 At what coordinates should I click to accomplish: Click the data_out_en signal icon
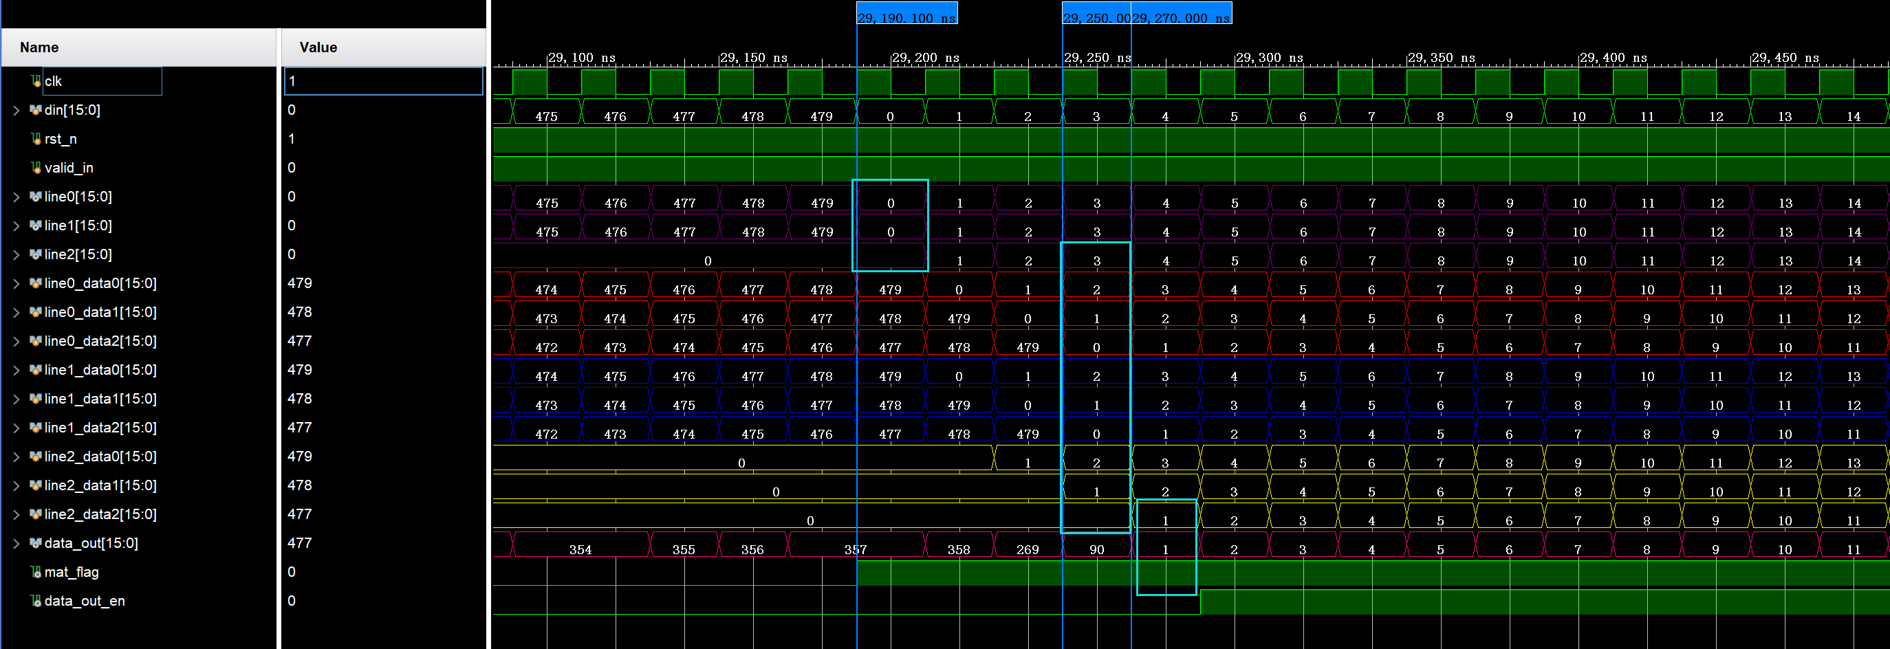click(35, 601)
